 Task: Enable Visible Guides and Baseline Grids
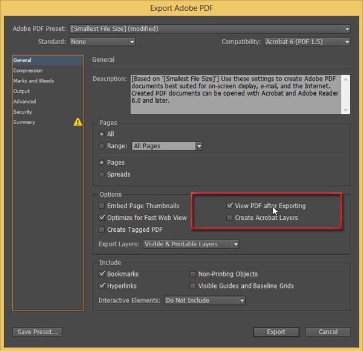[192, 286]
